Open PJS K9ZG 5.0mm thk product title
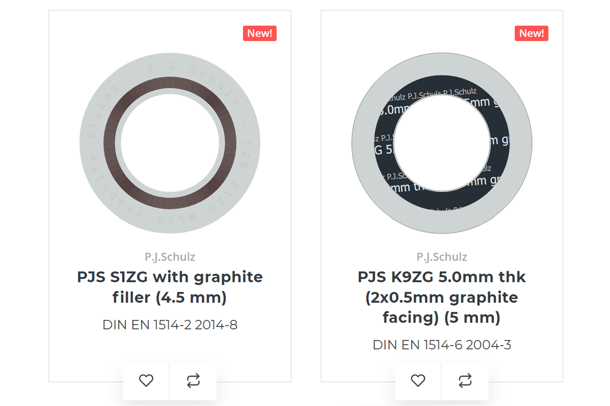The height and width of the screenshot is (406, 610). click(x=442, y=297)
